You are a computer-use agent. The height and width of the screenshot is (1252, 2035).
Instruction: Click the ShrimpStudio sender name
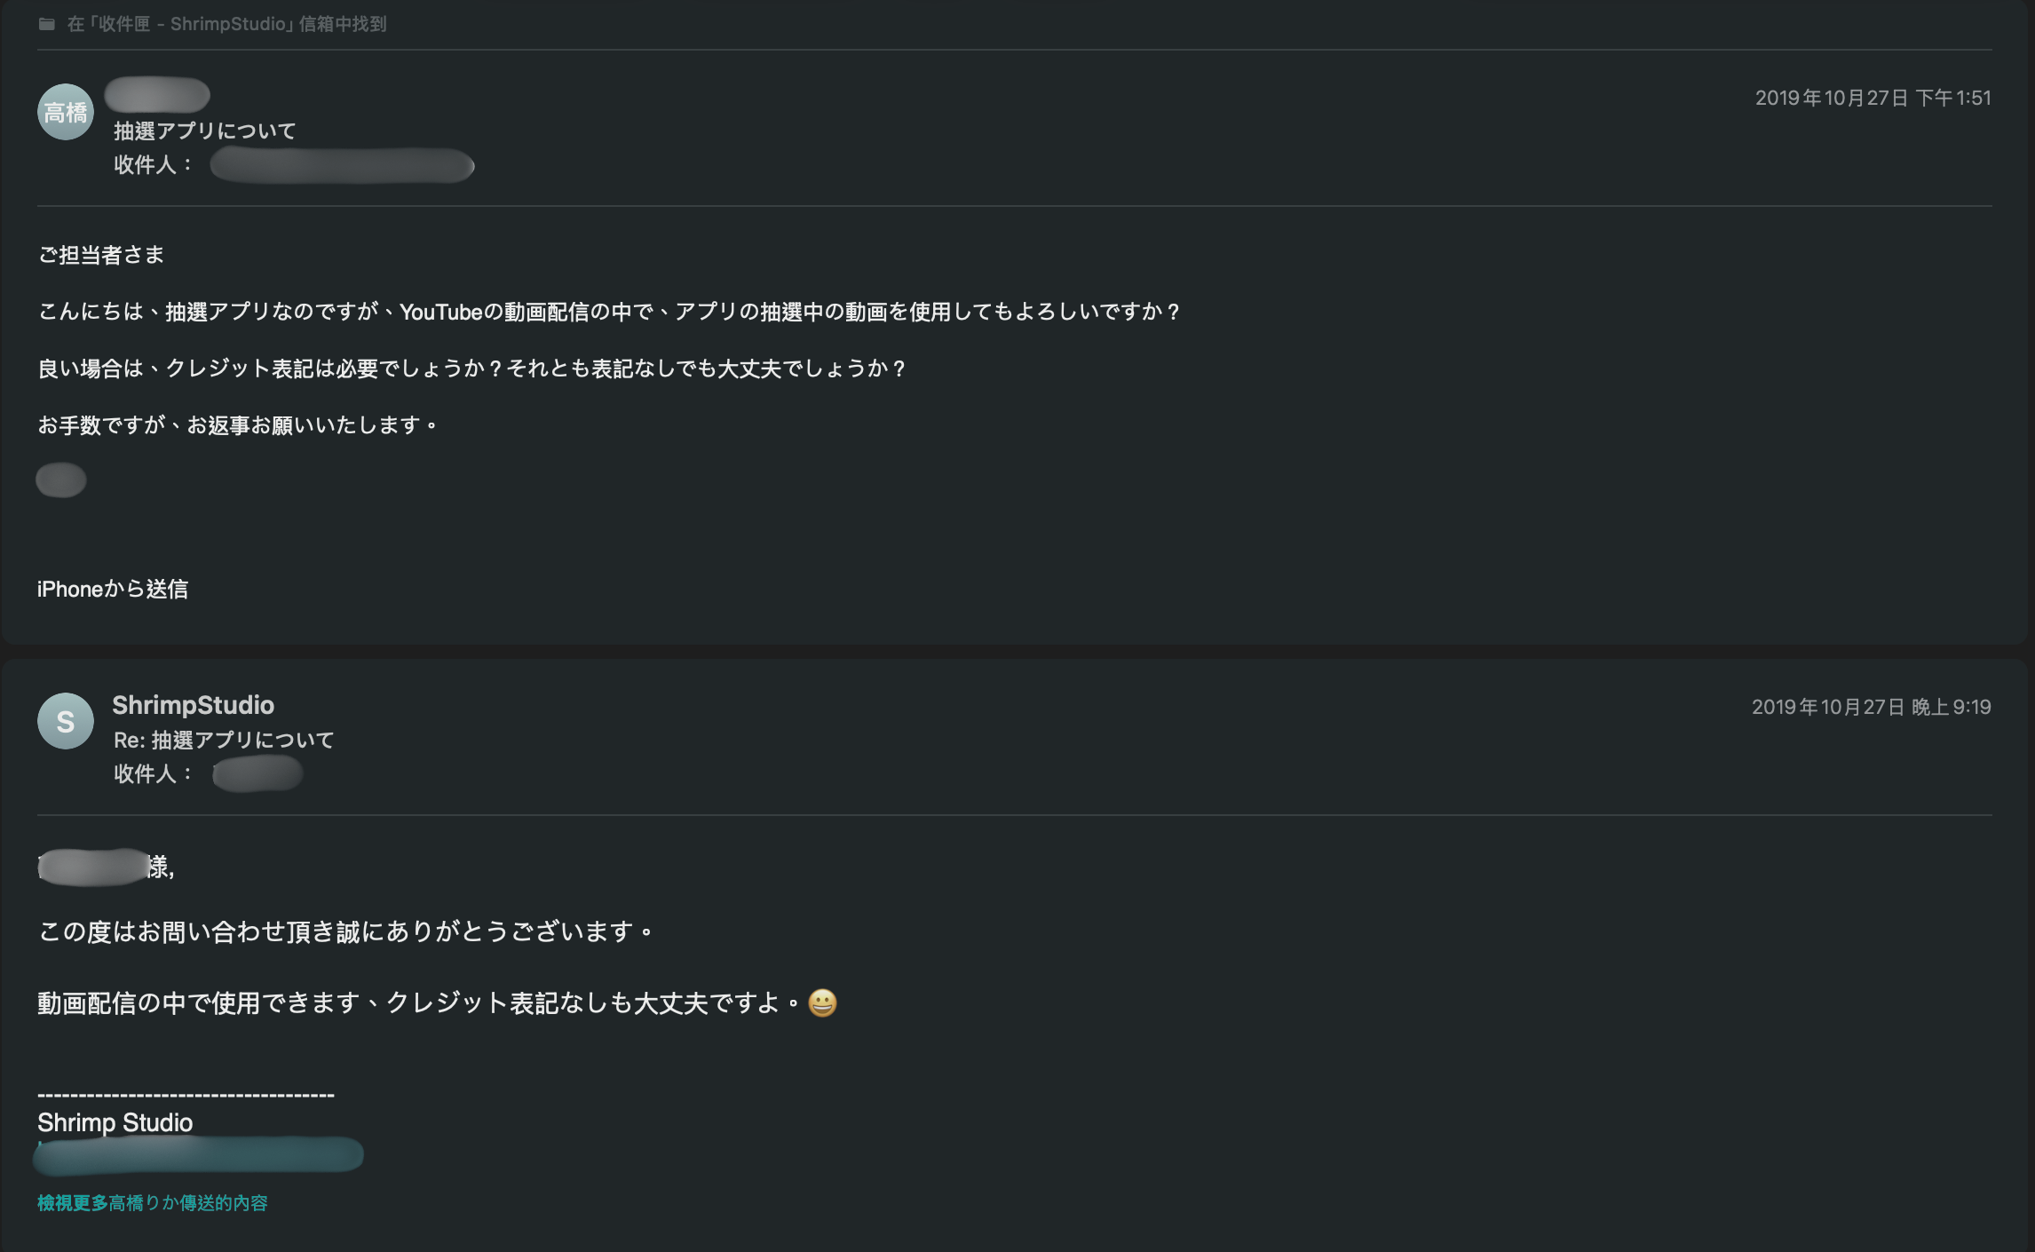[x=193, y=705]
